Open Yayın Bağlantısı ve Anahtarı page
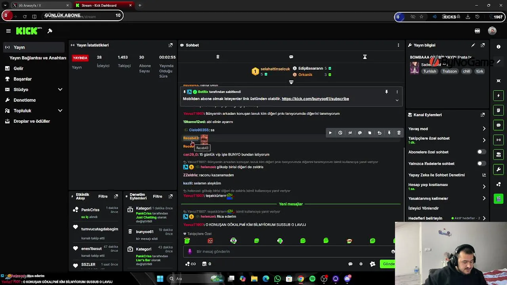 point(38,58)
